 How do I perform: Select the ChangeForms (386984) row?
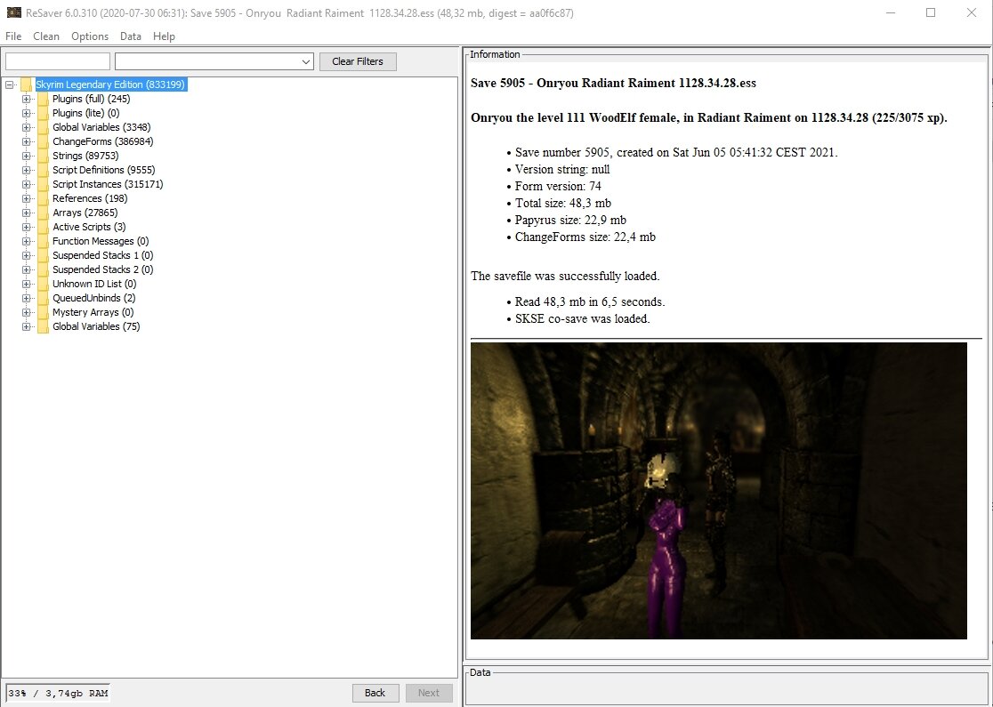(102, 141)
